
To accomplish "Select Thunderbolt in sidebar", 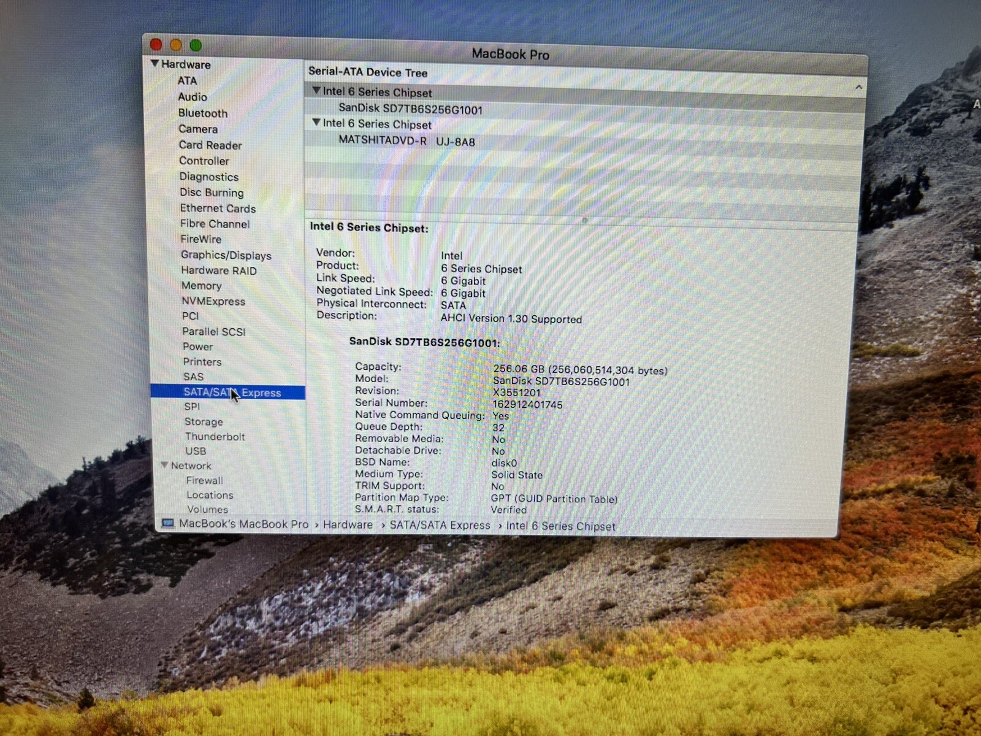I will coord(215,437).
